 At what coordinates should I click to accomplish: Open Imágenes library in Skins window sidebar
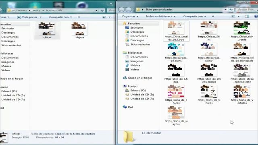[x=137, y=61]
